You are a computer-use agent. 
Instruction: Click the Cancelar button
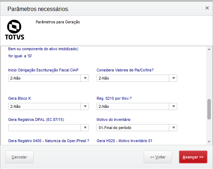click(x=19, y=157)
